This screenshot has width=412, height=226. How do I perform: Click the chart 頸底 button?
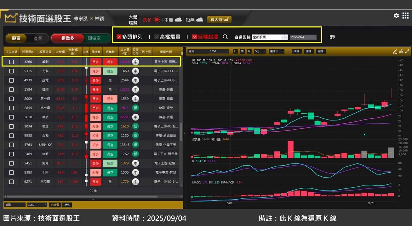pos(320,51)
